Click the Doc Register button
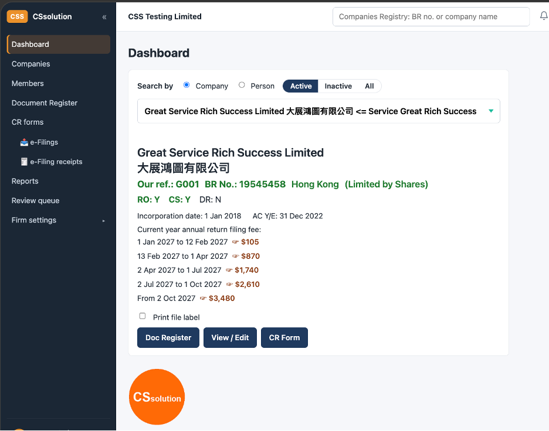The image size is (549, 431). 168,338
